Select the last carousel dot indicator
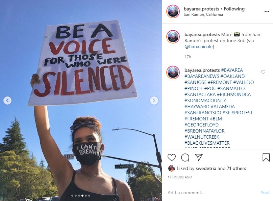273x201 pixels. pyautogui.click(x=89, y=196)
